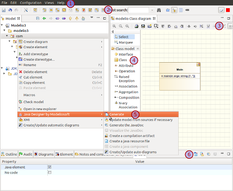Collapse the com package node
The image size is (233, 191).
(7, 36)
